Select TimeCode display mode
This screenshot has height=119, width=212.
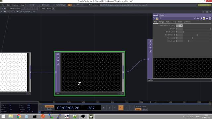(x=49, y=106)
